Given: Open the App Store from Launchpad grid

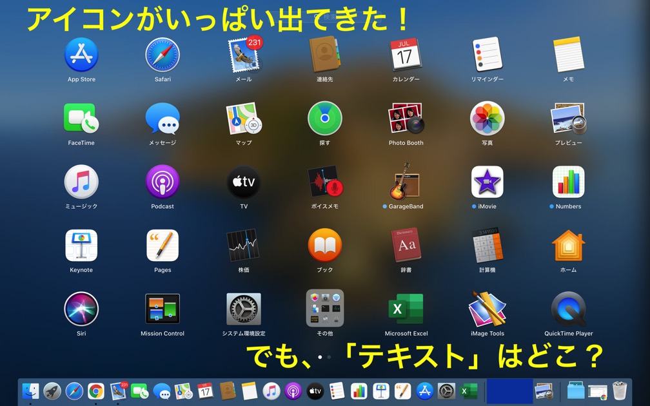Looking at the screenshot, I should click(x=81, y=55).
